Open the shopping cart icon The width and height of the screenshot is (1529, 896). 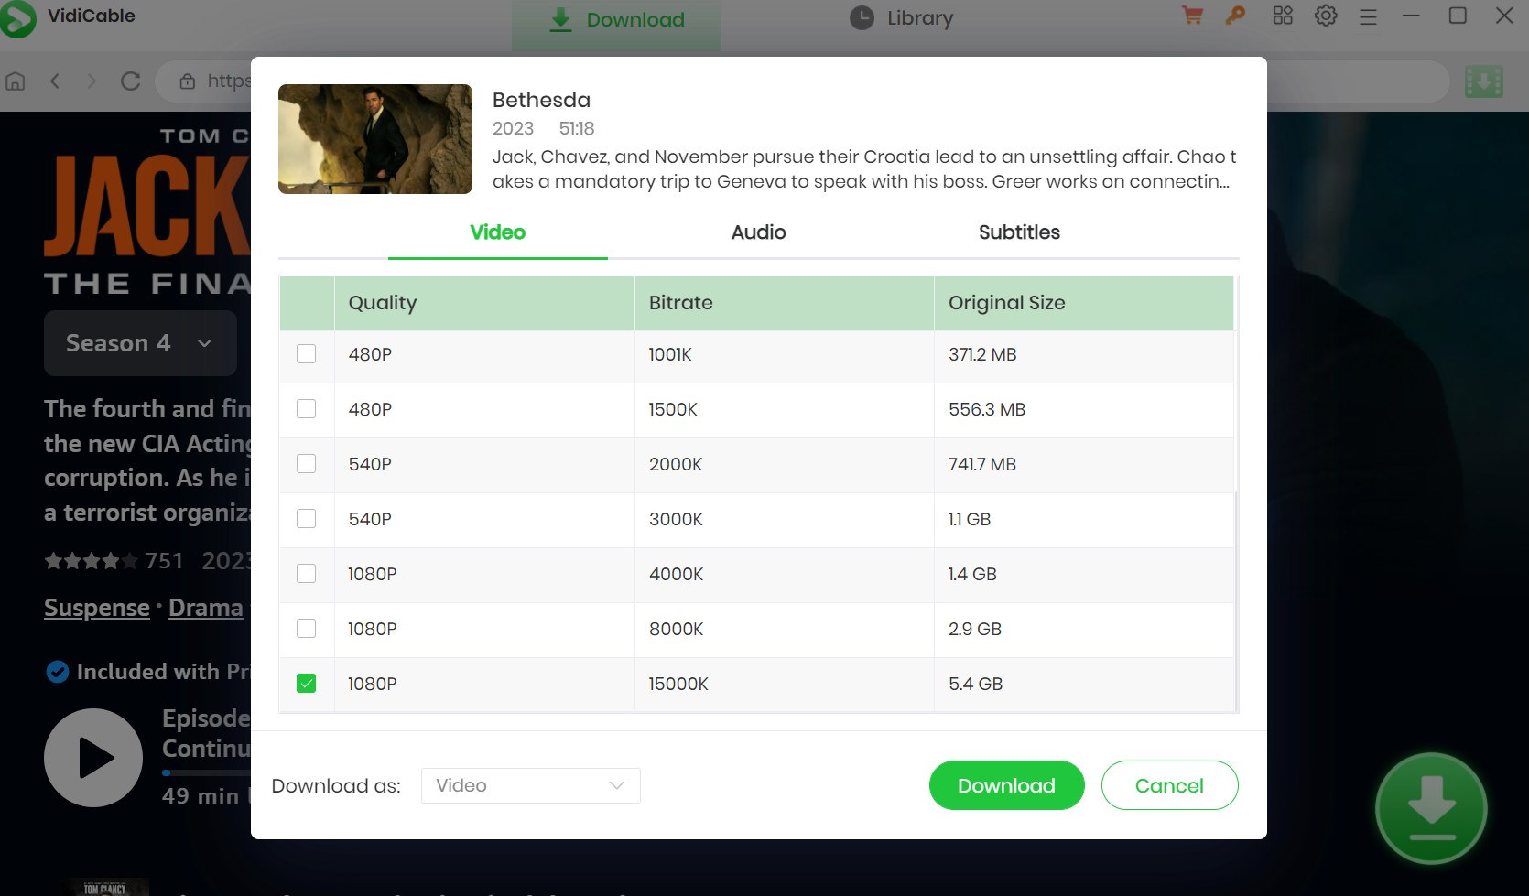click(x=1192, y=16)
